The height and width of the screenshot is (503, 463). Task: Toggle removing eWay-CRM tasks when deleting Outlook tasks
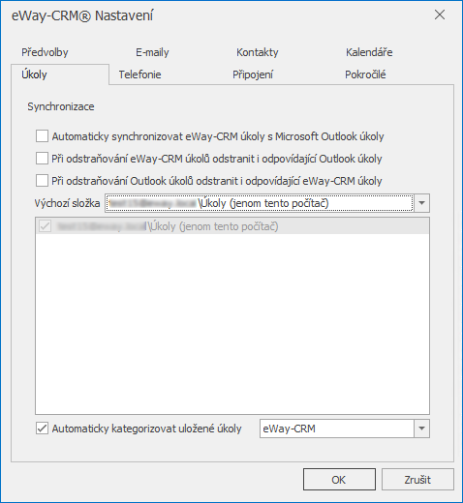(42, 181)
